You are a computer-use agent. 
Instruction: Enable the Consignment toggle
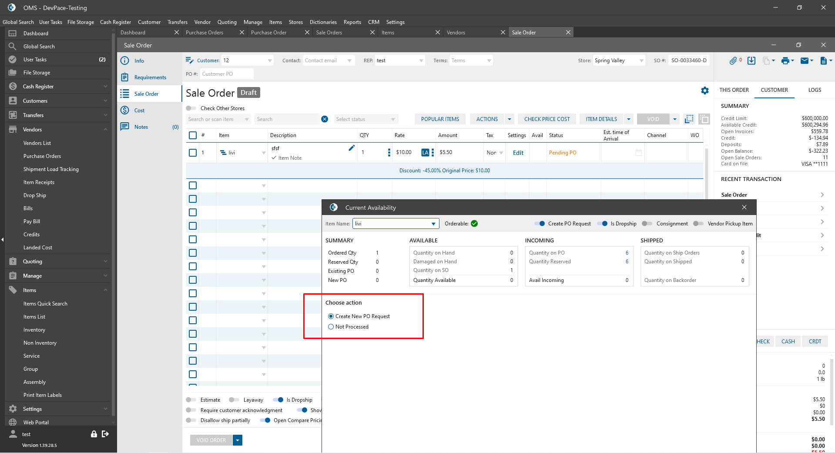(647, 224)
